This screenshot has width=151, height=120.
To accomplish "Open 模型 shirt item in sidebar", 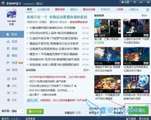I will pos(12,55).
